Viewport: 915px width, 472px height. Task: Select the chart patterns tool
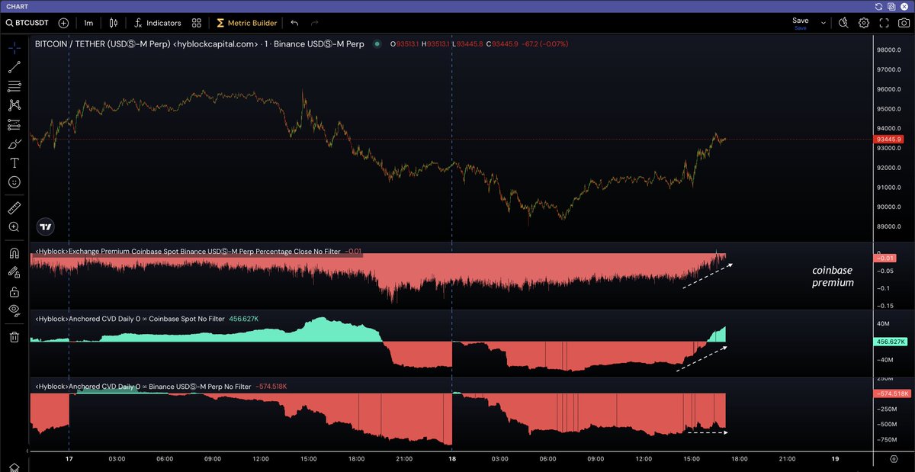point(14,105)
